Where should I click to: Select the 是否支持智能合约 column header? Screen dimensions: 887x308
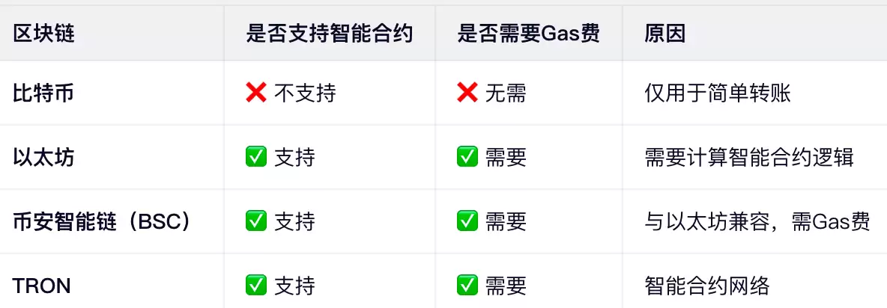tap(329, 34)
